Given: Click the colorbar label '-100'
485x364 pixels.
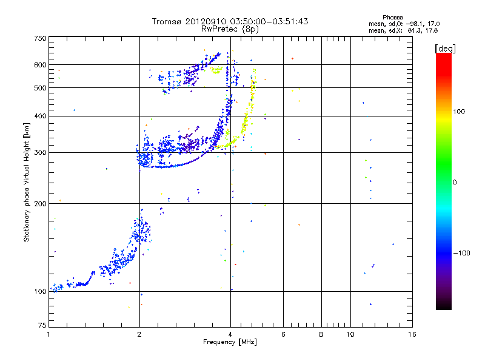Looking at the screenshot, I should (x=462, y=253).
